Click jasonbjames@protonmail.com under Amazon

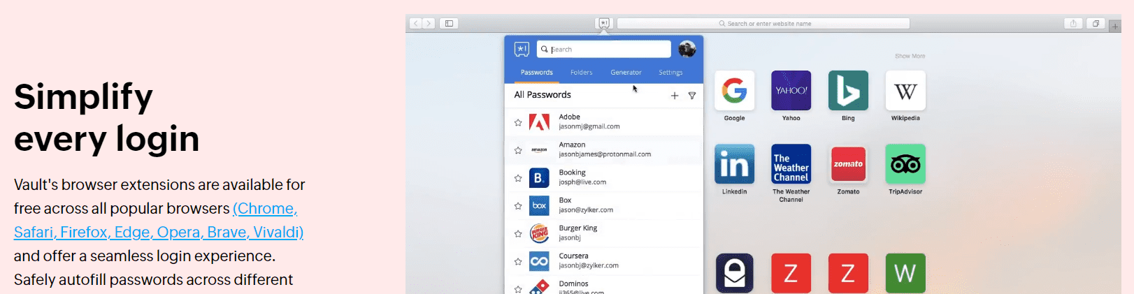[605, 154]
